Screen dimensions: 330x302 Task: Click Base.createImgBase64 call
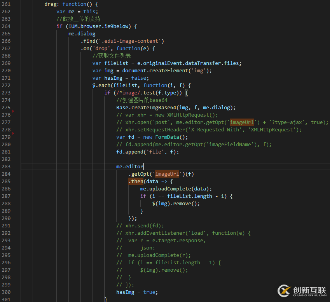pyautogui.click(x=176, y=108)
